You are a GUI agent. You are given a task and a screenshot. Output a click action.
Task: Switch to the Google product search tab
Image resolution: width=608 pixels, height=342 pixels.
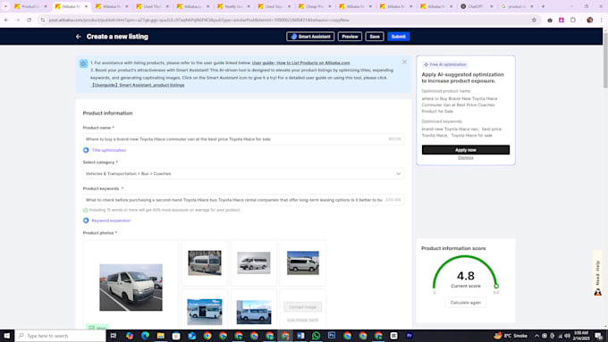click(x=517, y=6)
